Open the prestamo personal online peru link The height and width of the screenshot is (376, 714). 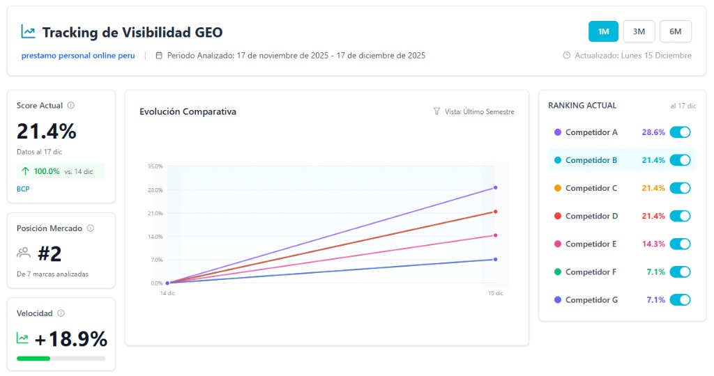click(77, 56)
